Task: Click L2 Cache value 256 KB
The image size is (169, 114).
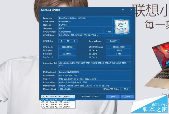Action: point(119,50)
